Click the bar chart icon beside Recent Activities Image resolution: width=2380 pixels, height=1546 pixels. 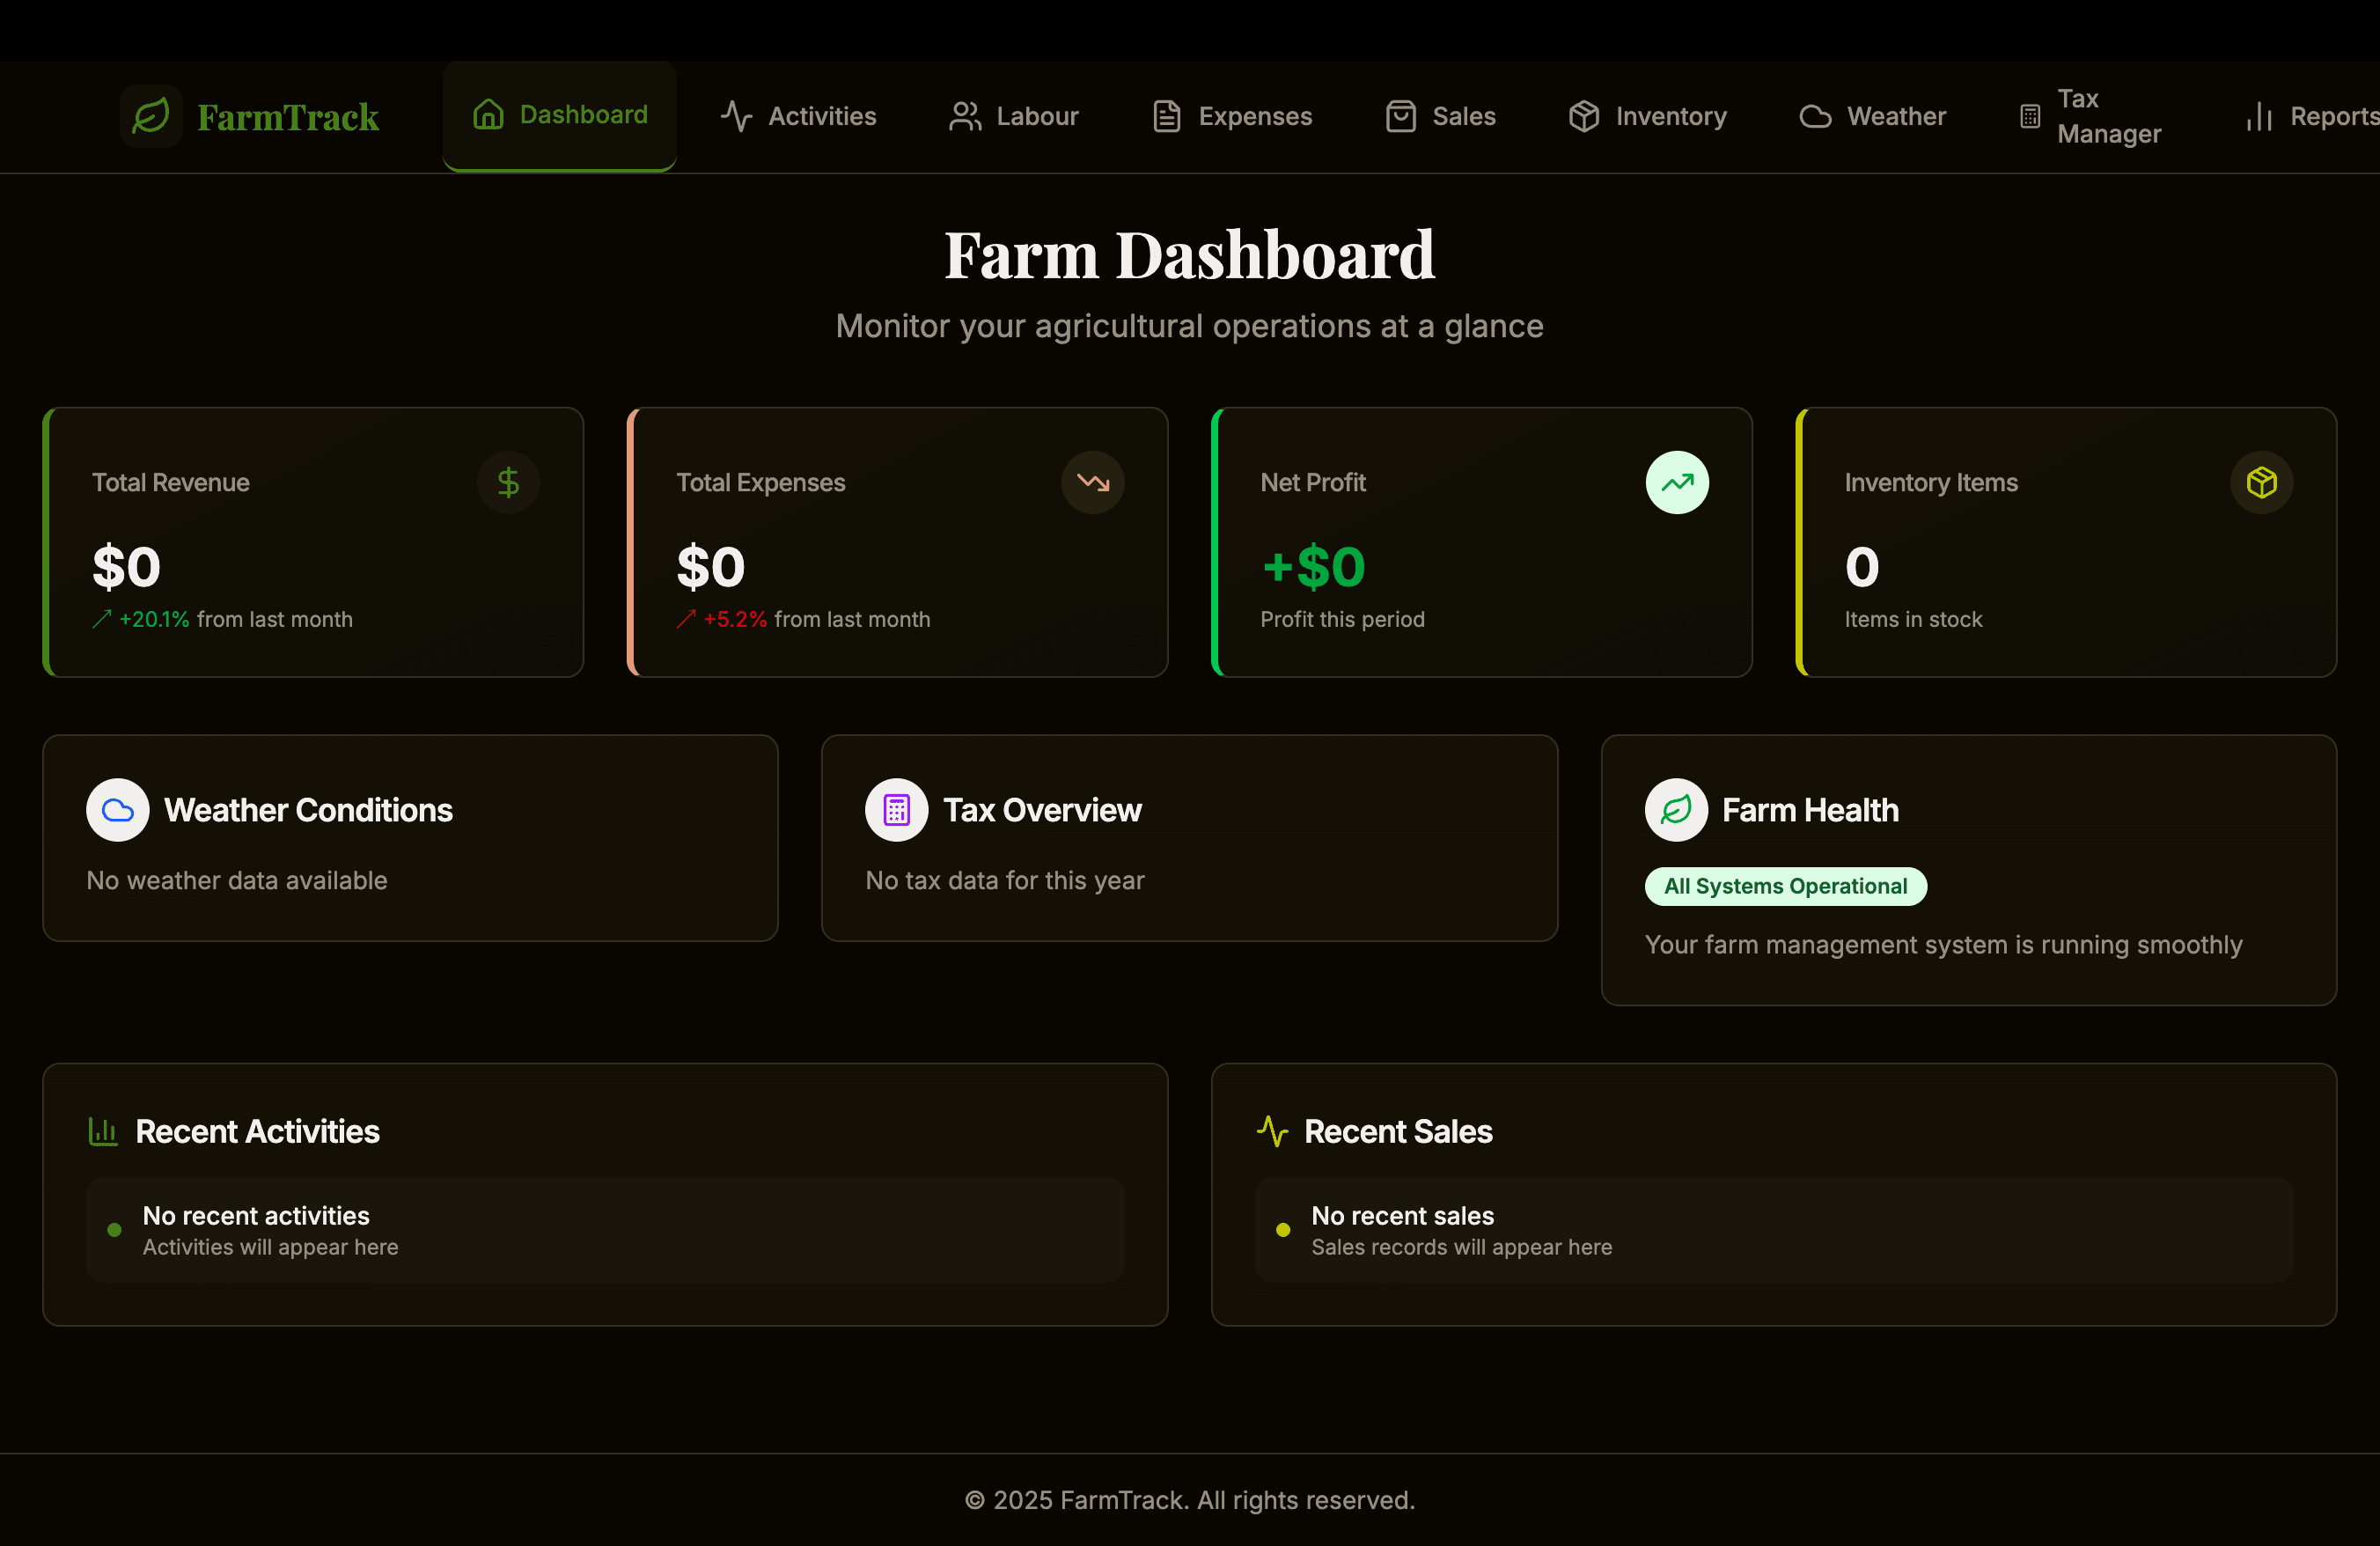pos(102,1131)
